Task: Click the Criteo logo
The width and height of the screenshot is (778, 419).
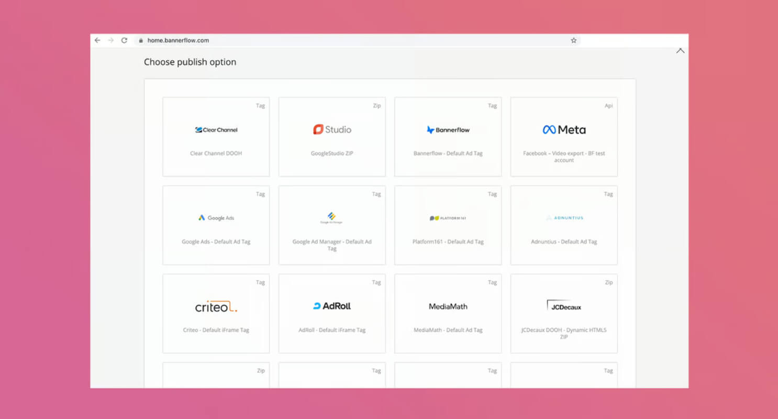Action: coord(216,307)
